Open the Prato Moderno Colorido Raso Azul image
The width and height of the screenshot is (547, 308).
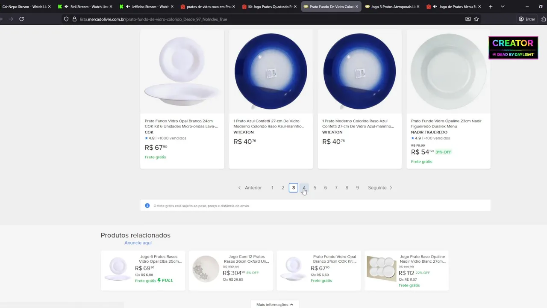(360, 71)
